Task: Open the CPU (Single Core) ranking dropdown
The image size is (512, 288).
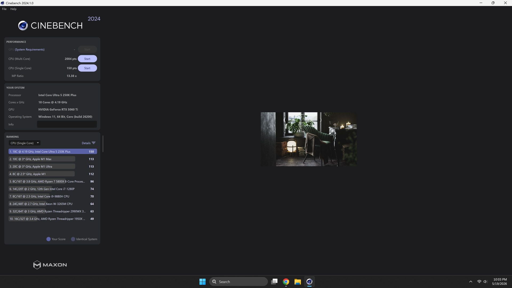Action: coord(25,143)
